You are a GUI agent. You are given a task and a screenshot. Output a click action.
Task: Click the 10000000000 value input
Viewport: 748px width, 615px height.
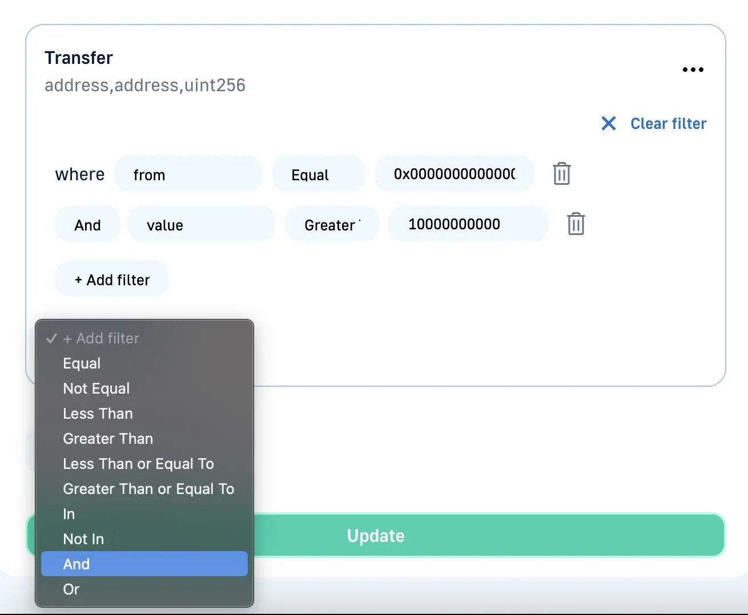tap(468, 224)
